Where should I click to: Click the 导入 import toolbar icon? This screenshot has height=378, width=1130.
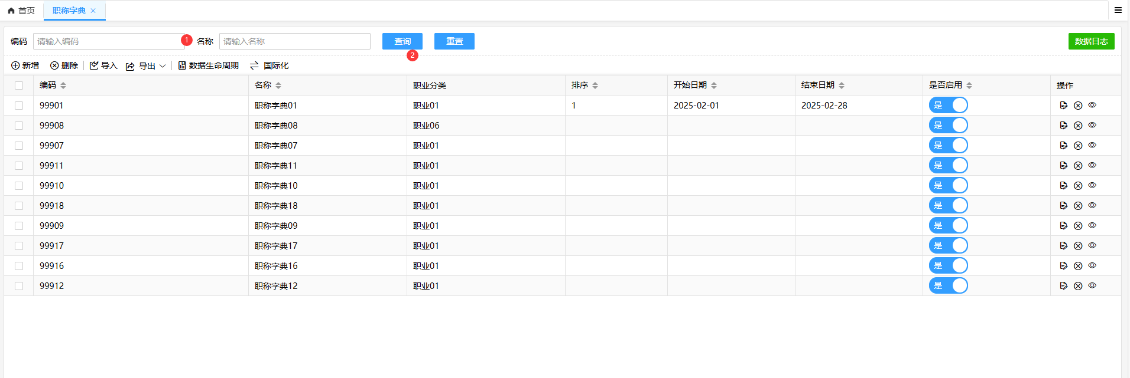click(94, 65)
